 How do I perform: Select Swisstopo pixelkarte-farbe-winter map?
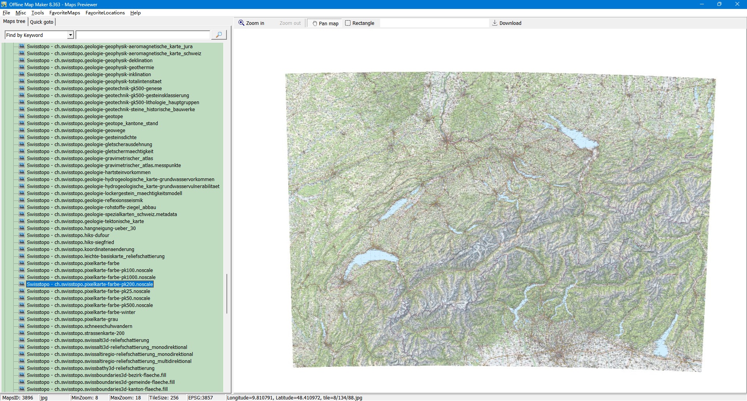click(81, 312)
